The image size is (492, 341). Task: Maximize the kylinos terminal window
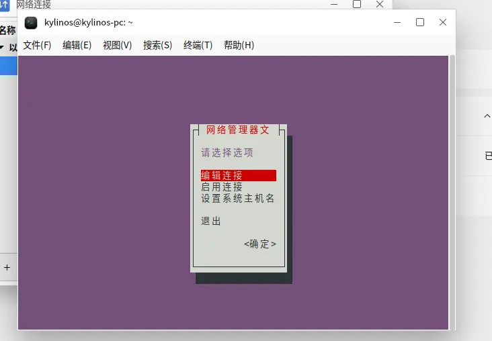tap(420, 22)
